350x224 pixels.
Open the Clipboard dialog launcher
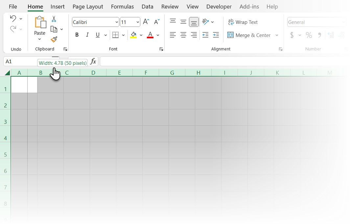tap(65, 49)
